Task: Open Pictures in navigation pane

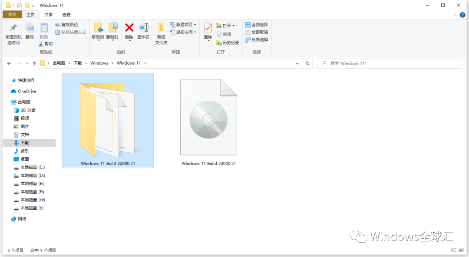Action: pyautogui.click(x=22, y=126)
